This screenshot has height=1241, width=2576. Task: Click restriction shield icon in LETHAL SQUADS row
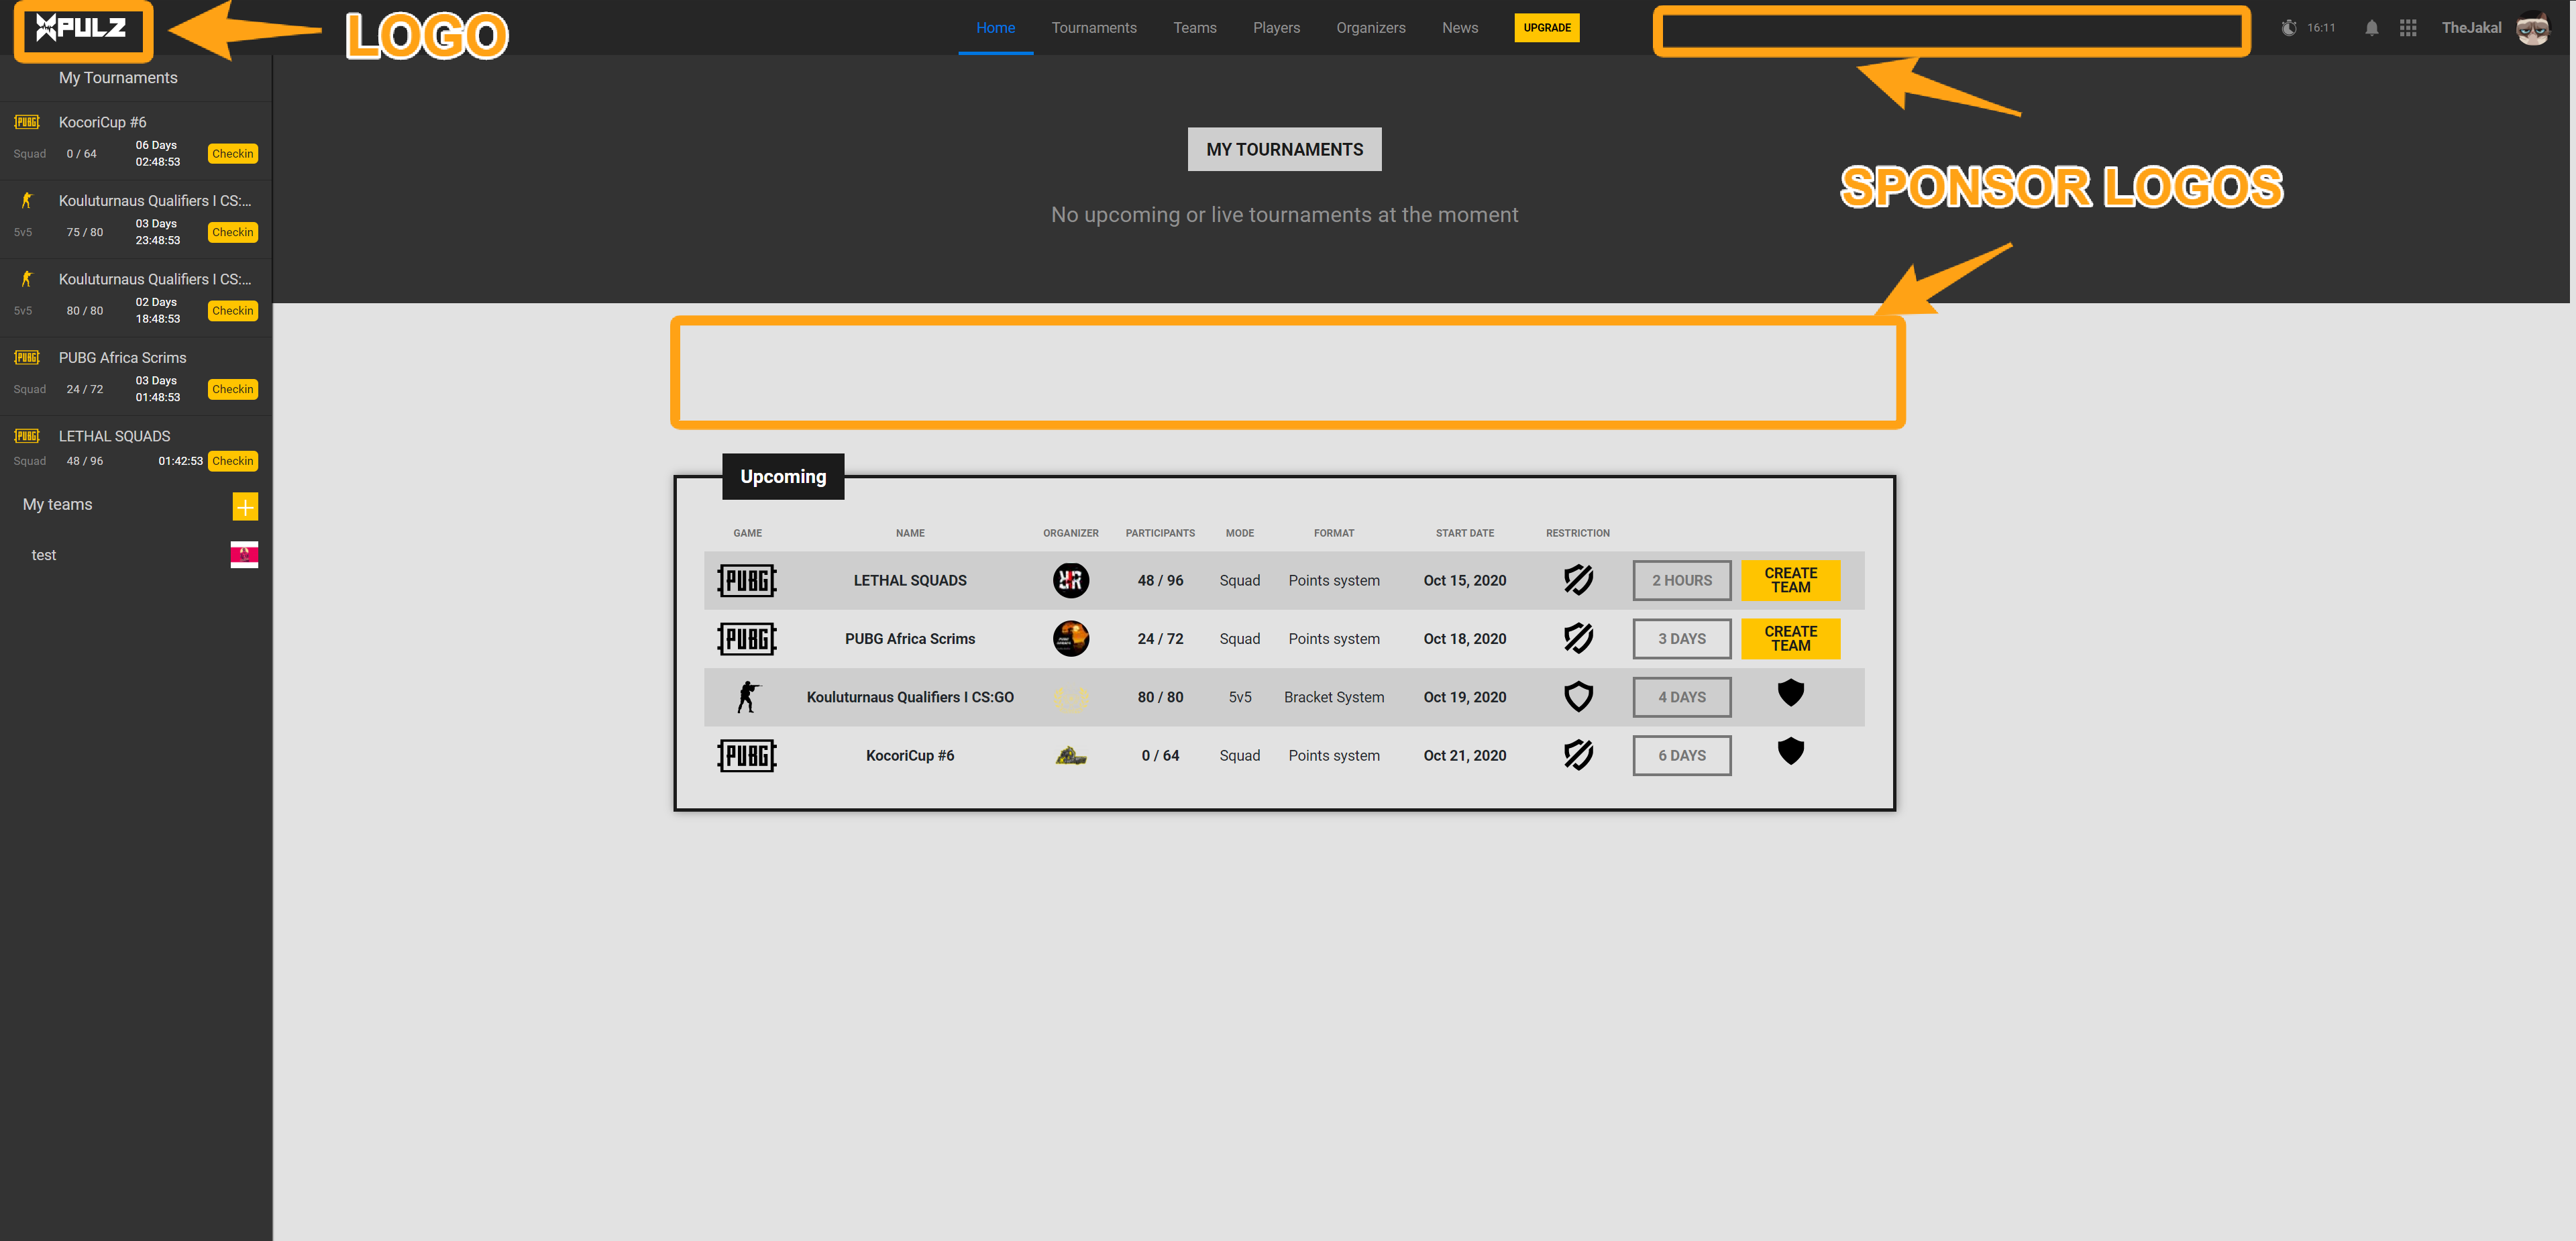[1578, 580]
